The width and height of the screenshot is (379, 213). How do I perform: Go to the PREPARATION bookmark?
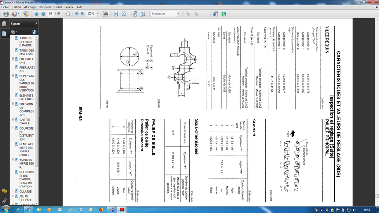point(27,69)
